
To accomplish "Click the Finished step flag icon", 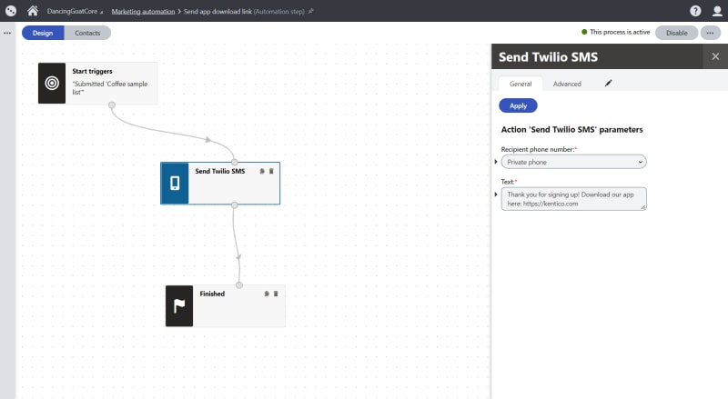I will click(179, 305).
